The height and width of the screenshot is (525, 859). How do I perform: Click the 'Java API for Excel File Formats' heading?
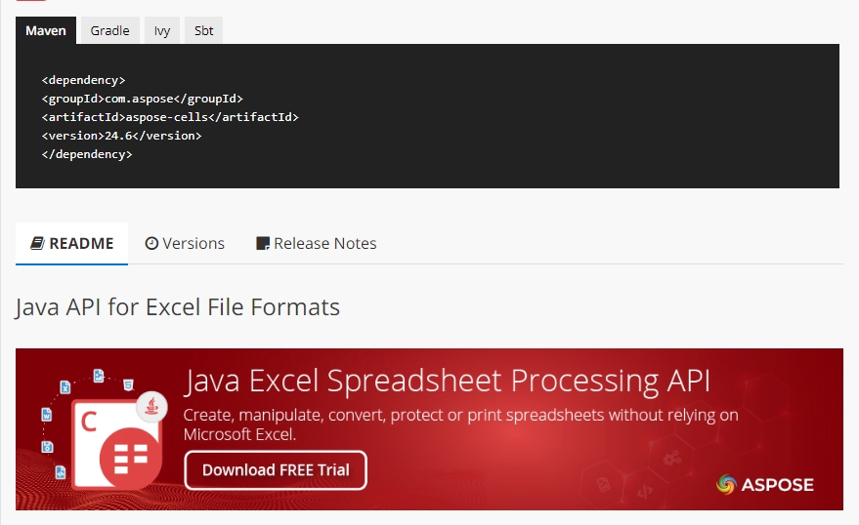tap(178, 307)
